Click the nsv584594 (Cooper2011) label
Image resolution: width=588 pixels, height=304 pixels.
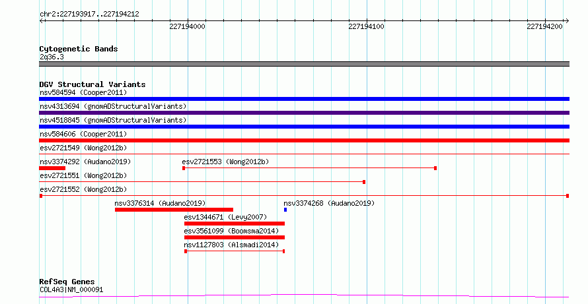point(83,92)
